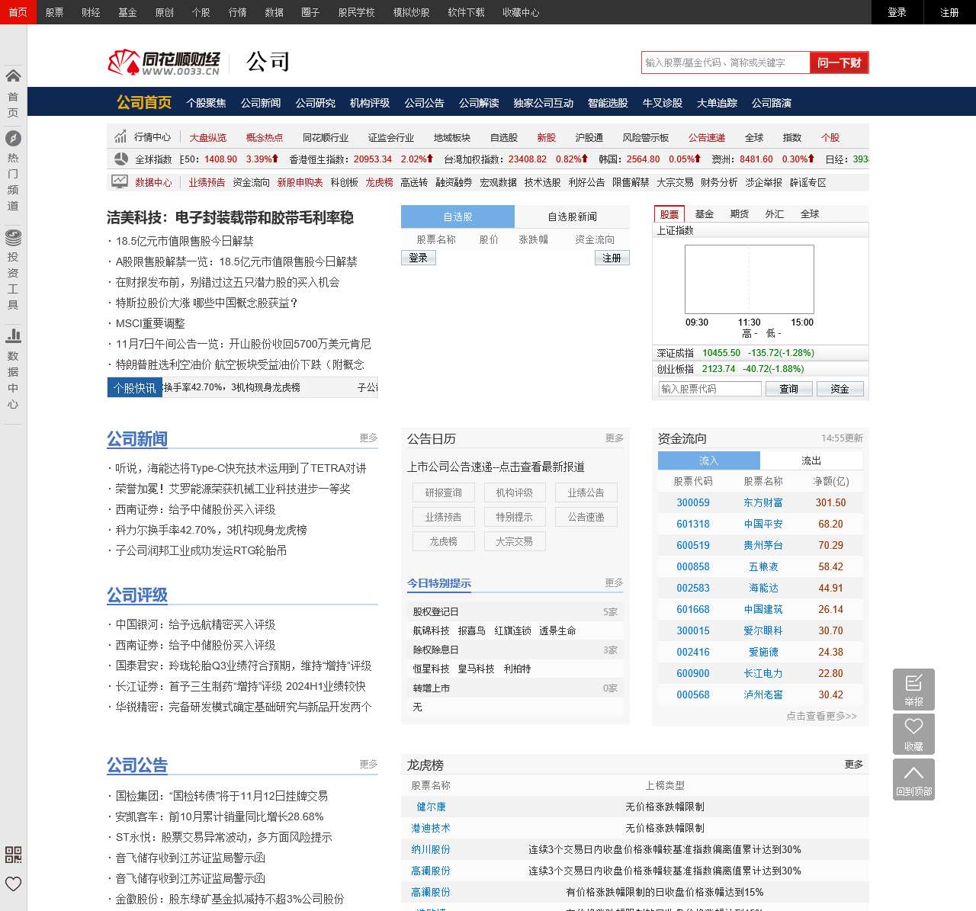Switch to 基金 tab in quote panel
976x911 pixels.
click(x=705, y=214)
